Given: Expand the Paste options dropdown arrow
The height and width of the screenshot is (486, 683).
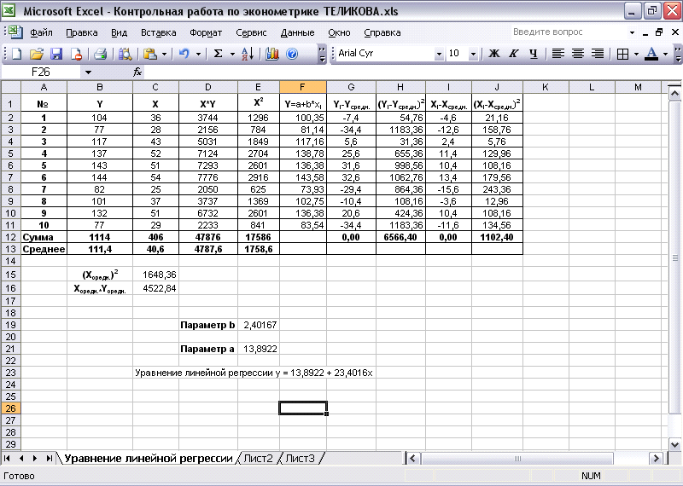Looking at the screenshot, I should pyautogui.click(x=164, y=54).
